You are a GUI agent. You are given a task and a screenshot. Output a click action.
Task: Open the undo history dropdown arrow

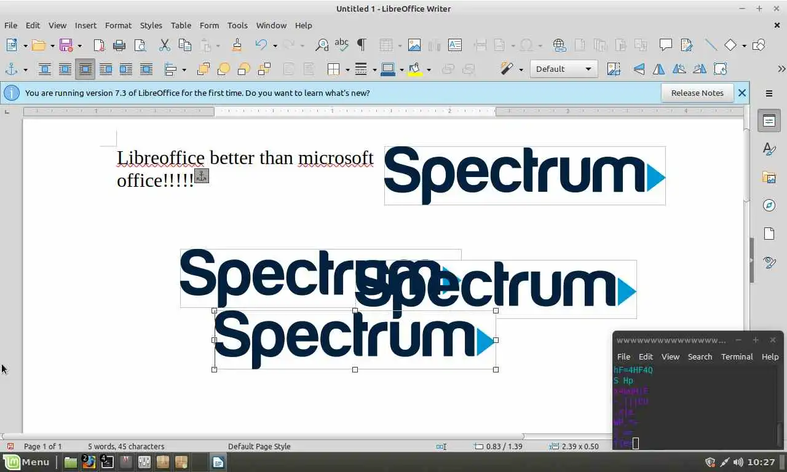pyautogui.click(x=275, y=45)
